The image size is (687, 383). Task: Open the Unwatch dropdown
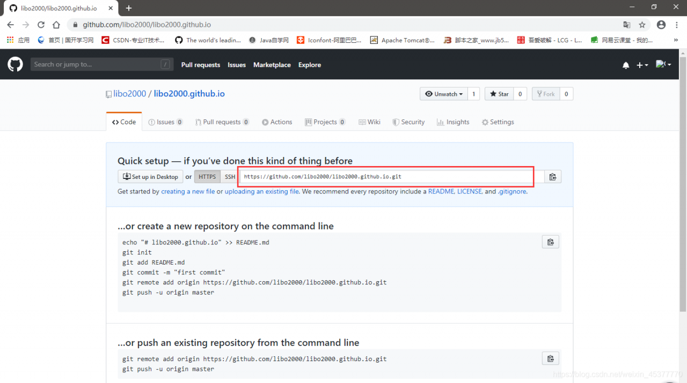(444, 94)
